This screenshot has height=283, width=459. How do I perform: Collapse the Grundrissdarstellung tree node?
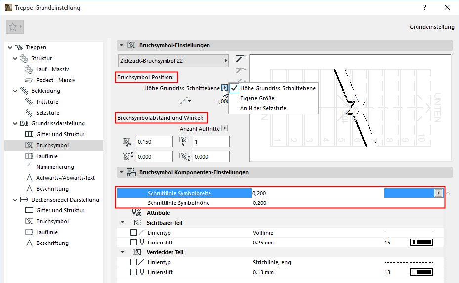15,123
